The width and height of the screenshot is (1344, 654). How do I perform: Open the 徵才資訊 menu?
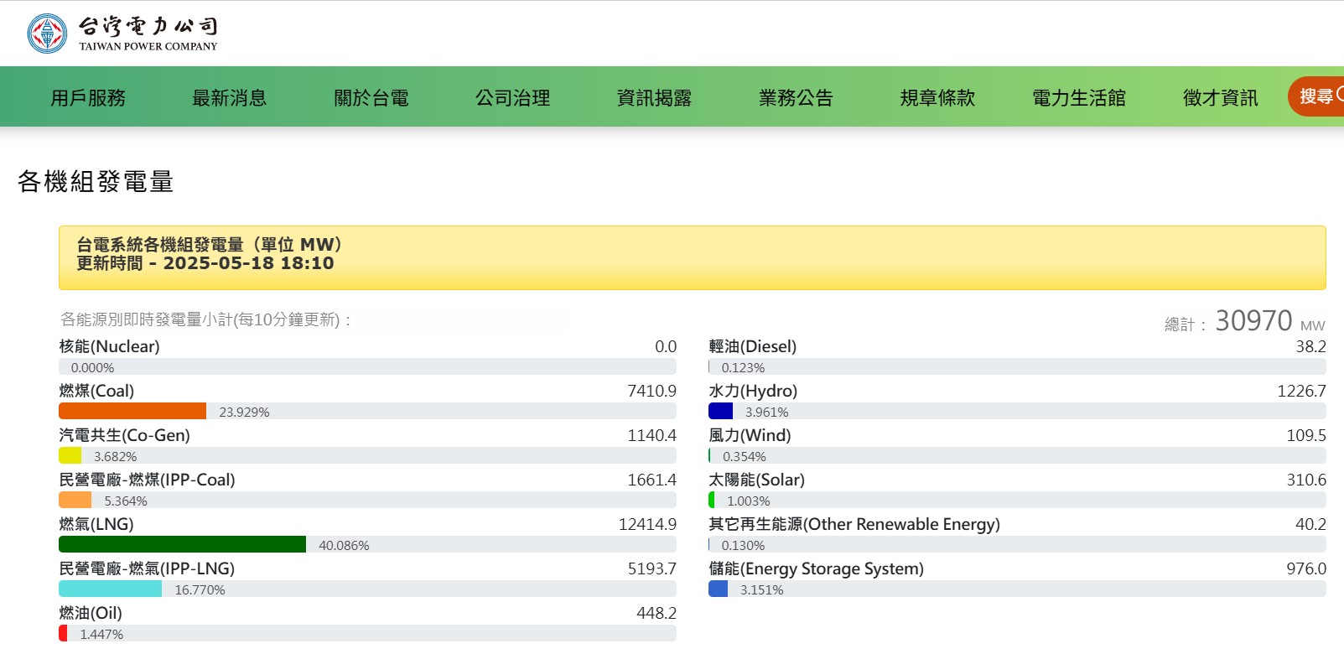click(x=1221, y=98)
